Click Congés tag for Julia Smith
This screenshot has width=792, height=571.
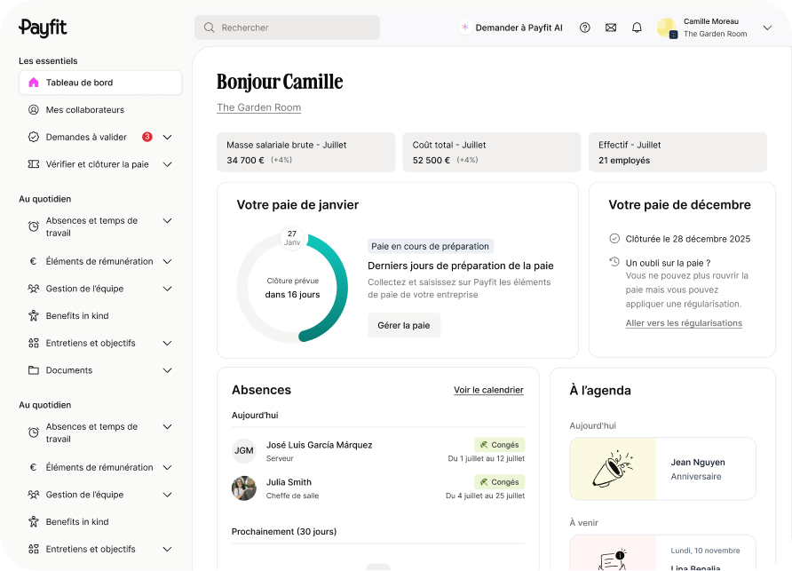(x=500, y=482)
